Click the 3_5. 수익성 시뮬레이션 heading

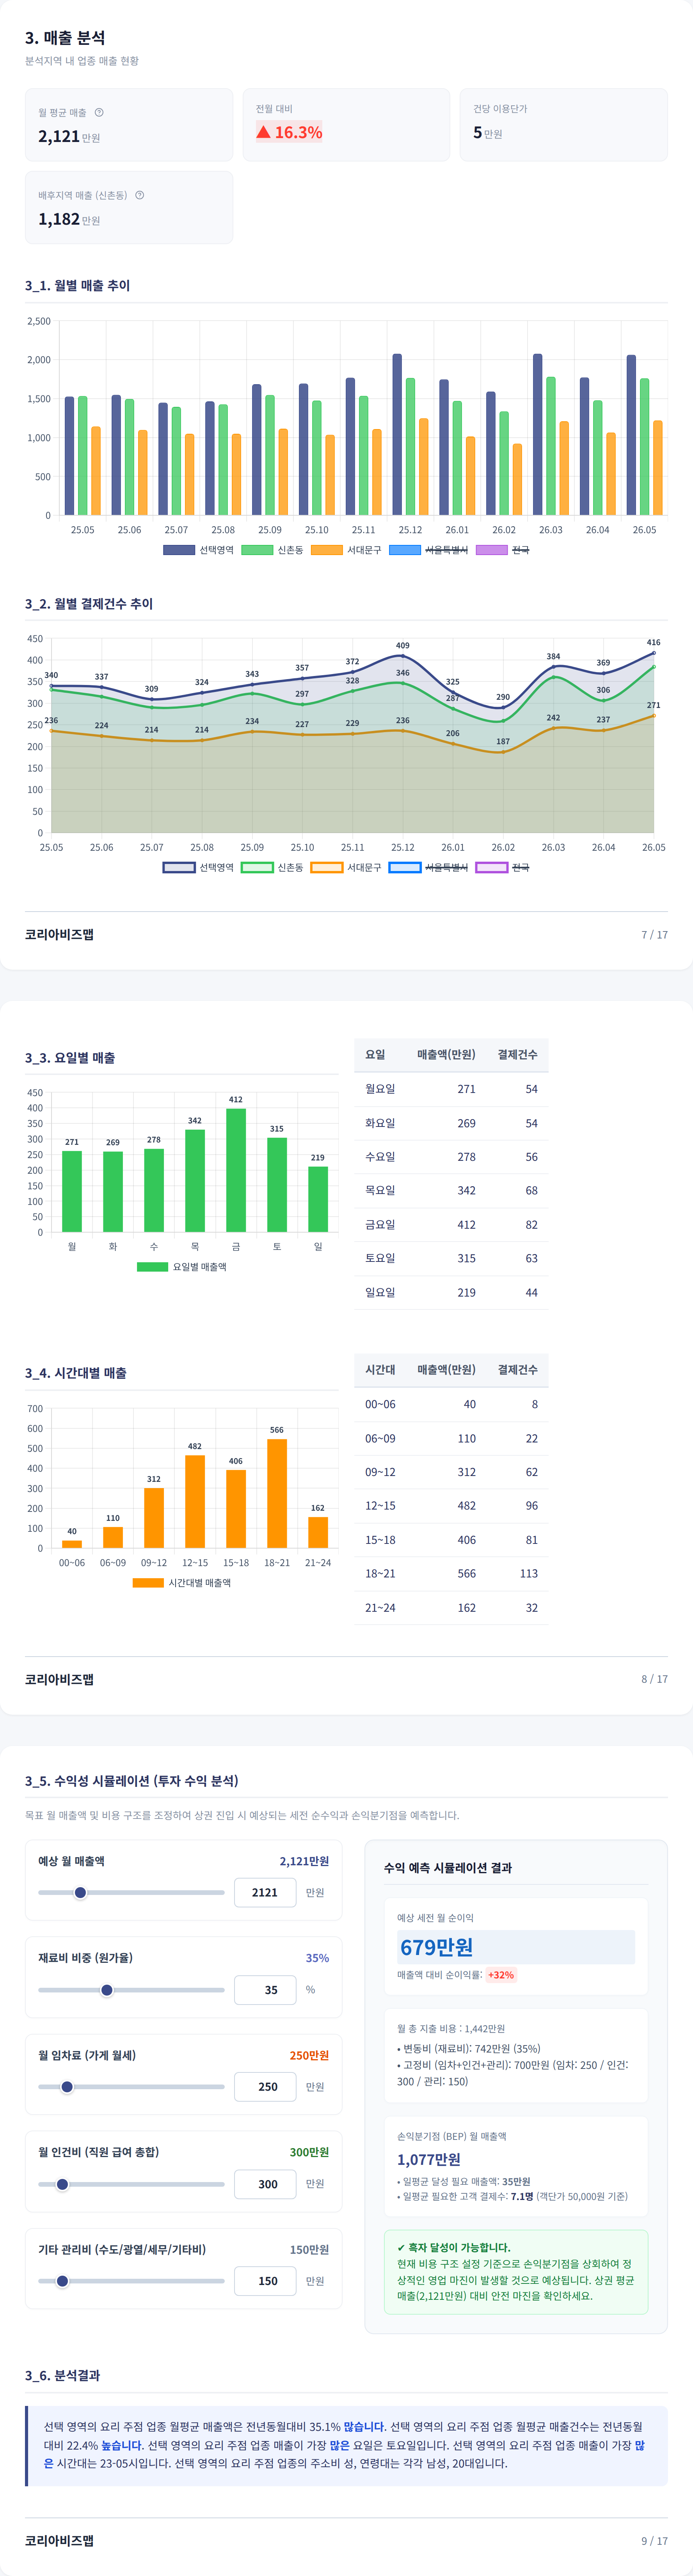[132, 1781]
